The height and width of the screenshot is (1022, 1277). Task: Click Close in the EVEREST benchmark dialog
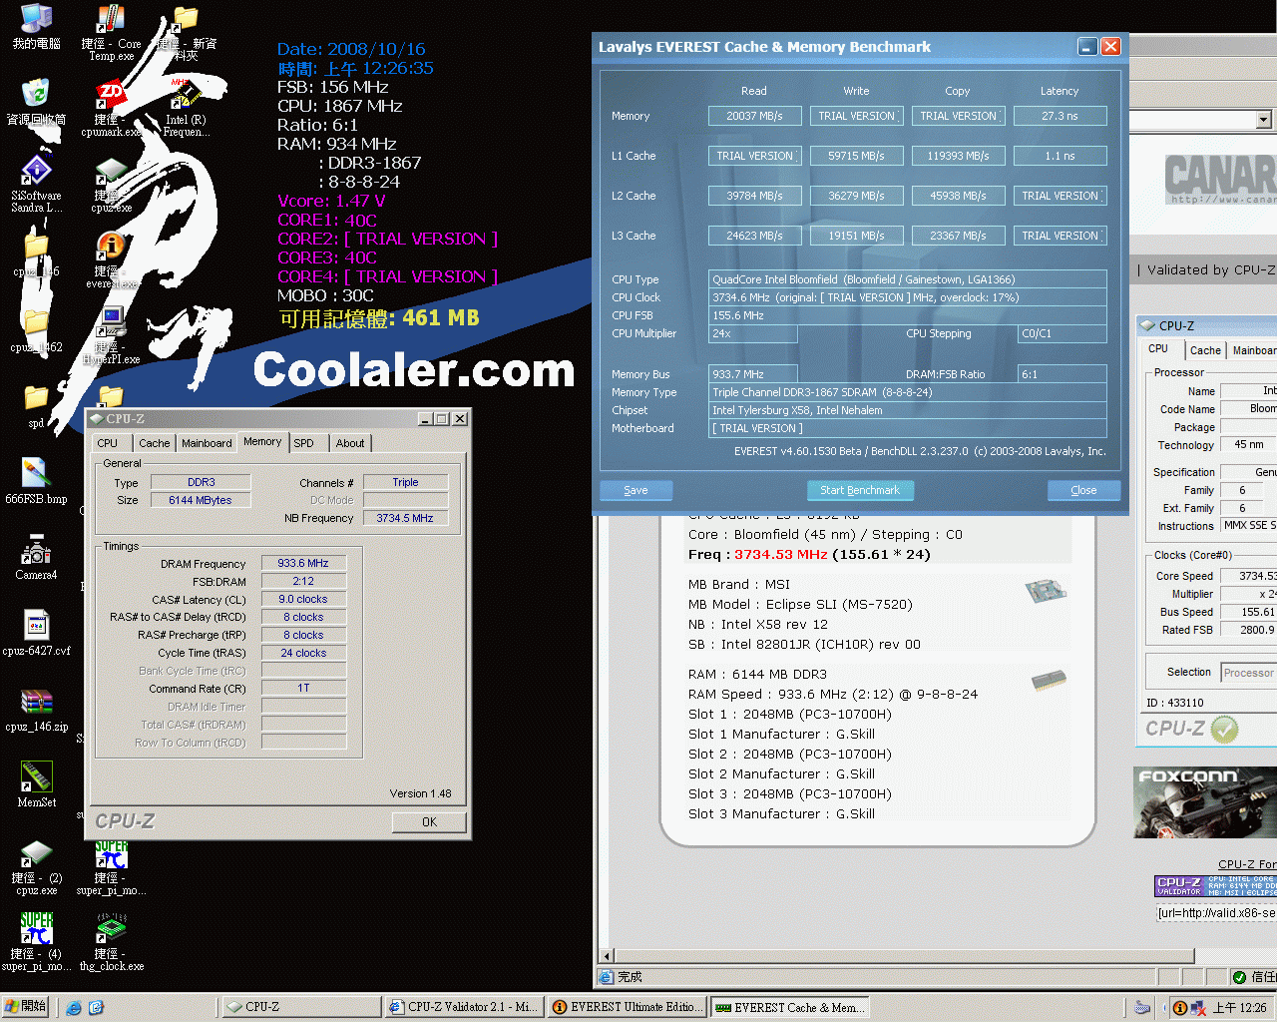1083,490
